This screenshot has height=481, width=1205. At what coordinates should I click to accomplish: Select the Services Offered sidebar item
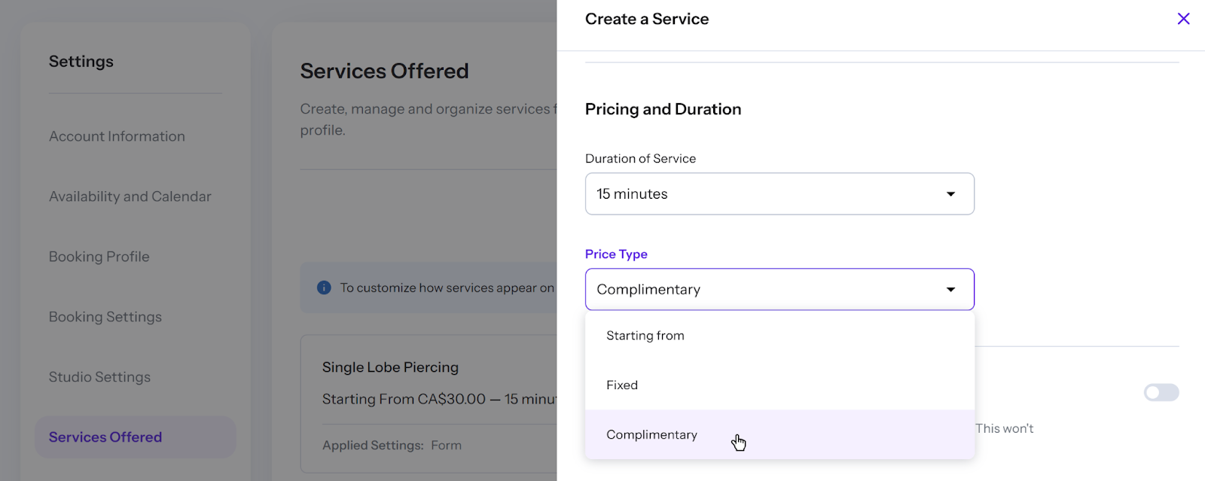105,437
